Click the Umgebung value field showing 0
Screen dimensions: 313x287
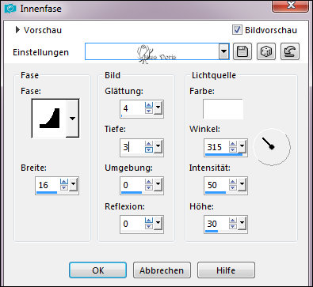click(132, 185)
